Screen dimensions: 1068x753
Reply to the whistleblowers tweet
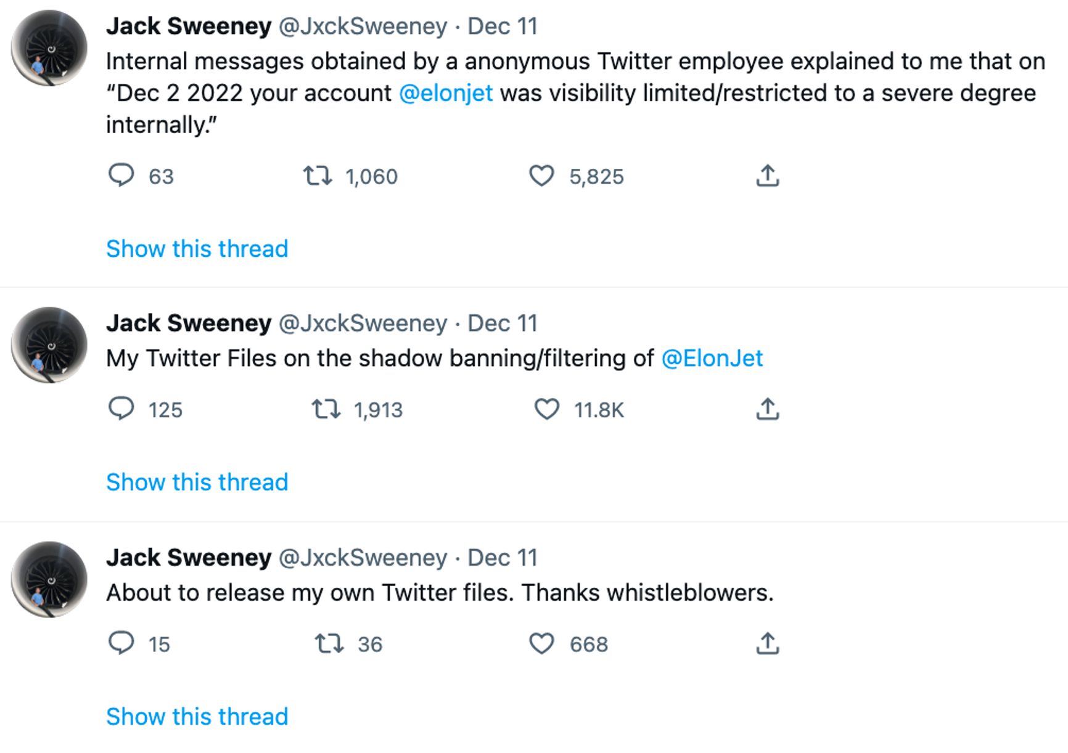pyautogui.click(x=121, y=643)
